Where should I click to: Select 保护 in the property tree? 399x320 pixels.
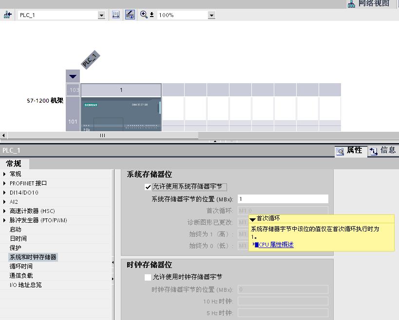(16, 248)
